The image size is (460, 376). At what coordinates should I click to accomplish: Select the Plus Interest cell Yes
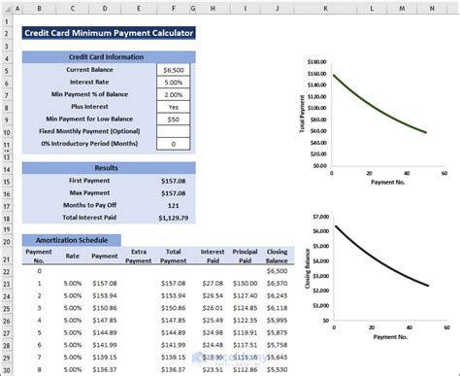[173, 107]
